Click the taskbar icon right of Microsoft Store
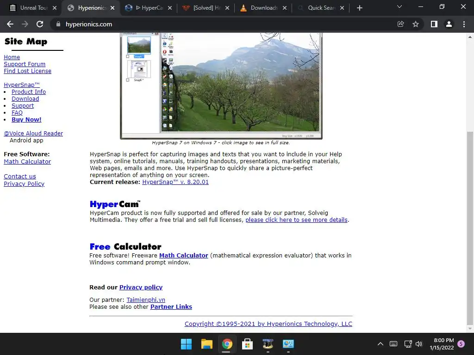 268,344
